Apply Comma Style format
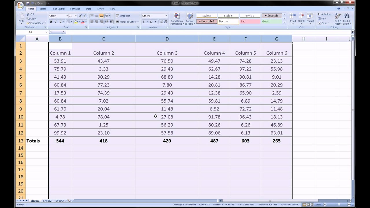 (x=156, y=22)
